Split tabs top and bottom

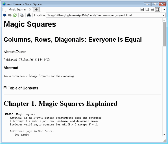tap(152, 10)
